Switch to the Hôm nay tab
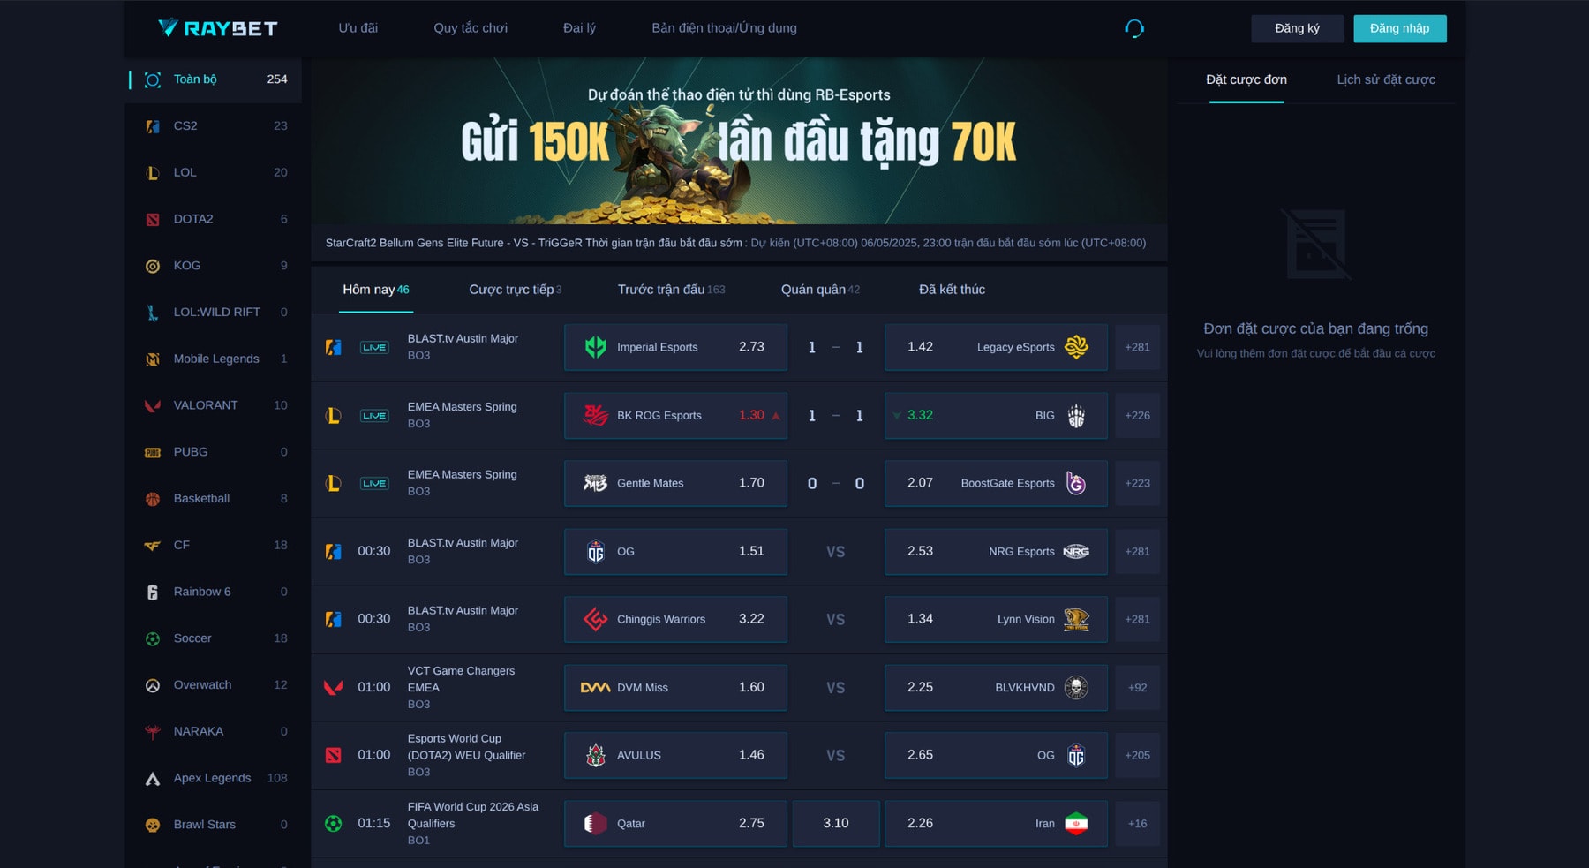This screenshot has height=868, width=1589. [x=376, y=290]
